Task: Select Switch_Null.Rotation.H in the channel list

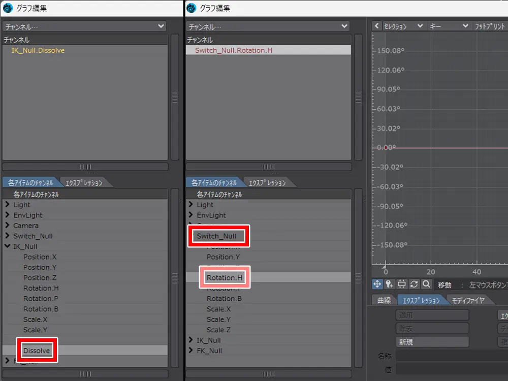Action: pos(234,50)
